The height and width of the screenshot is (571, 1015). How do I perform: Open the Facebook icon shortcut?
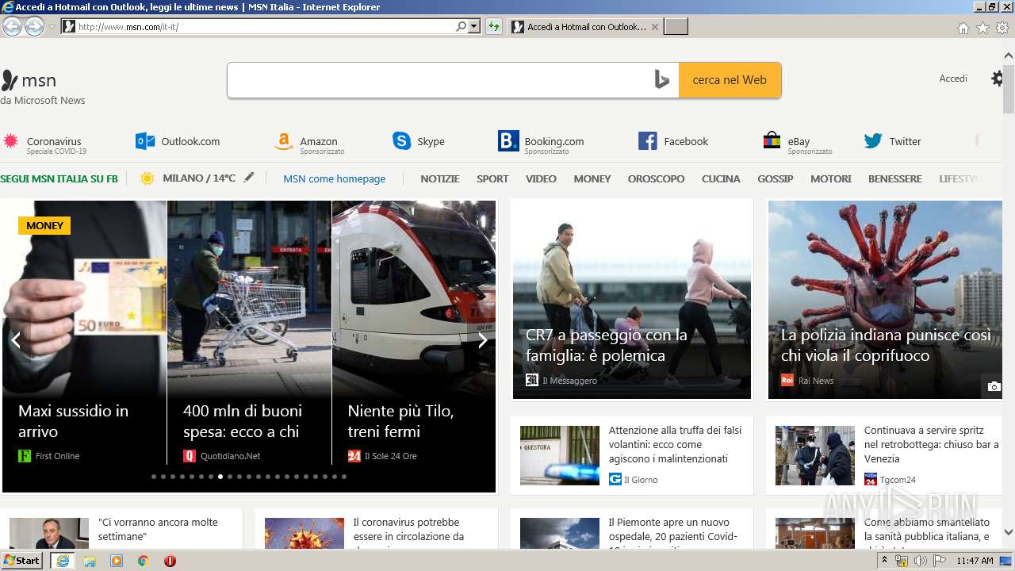(x=647, y=141)
